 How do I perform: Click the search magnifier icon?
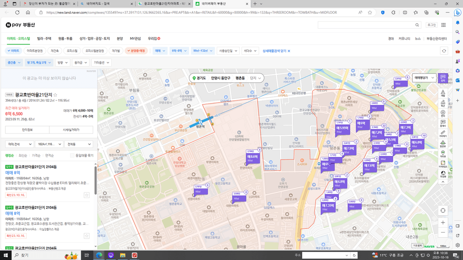pyautogui.click(x=417, y=25)
